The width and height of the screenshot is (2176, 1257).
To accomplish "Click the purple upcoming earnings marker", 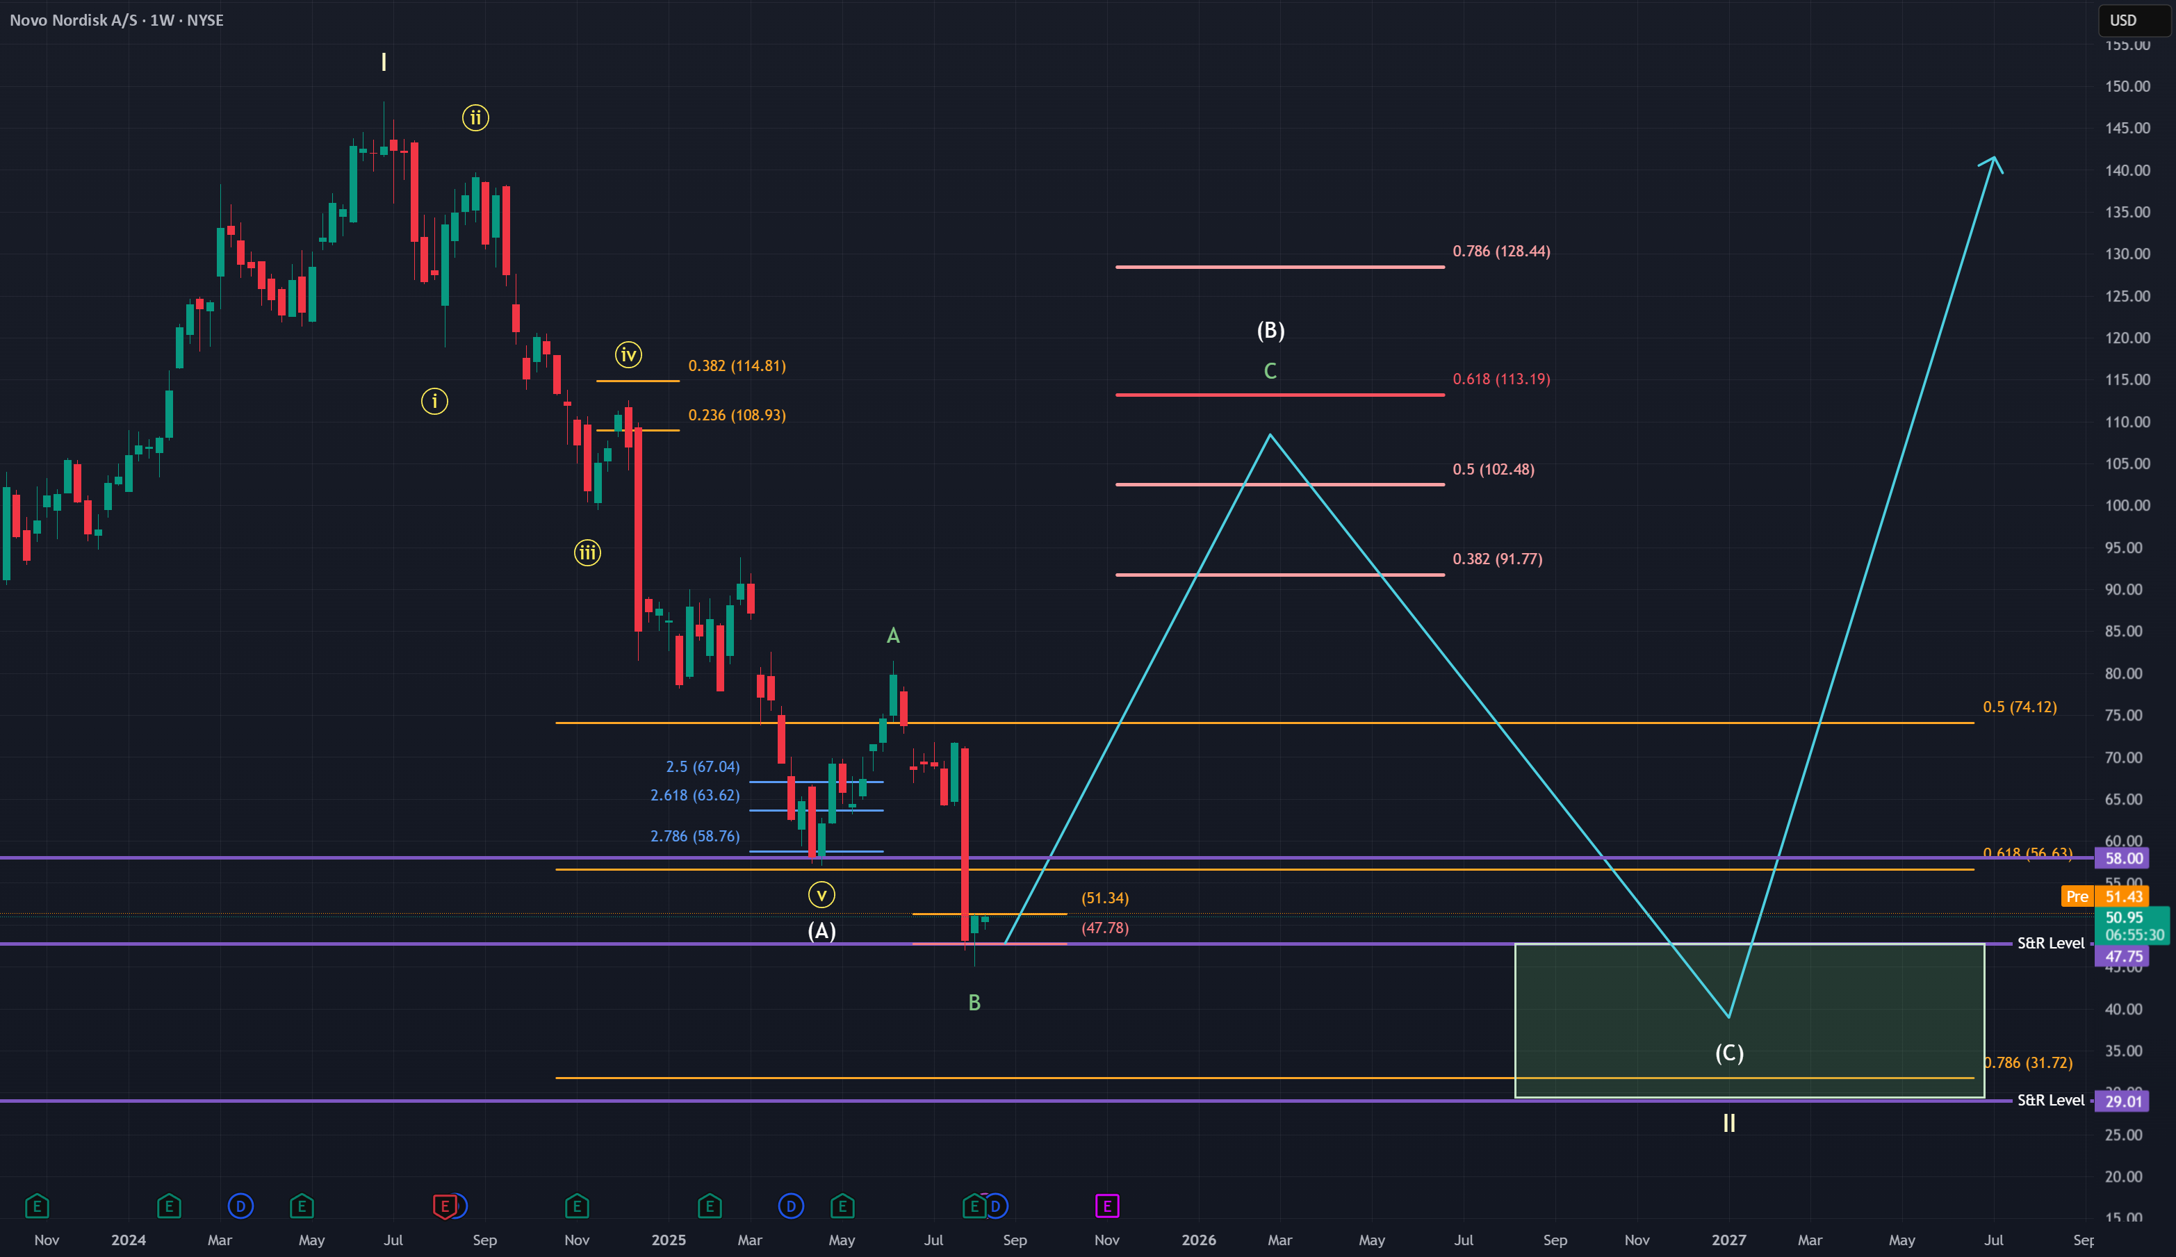I will [x=1107, y=1206].
